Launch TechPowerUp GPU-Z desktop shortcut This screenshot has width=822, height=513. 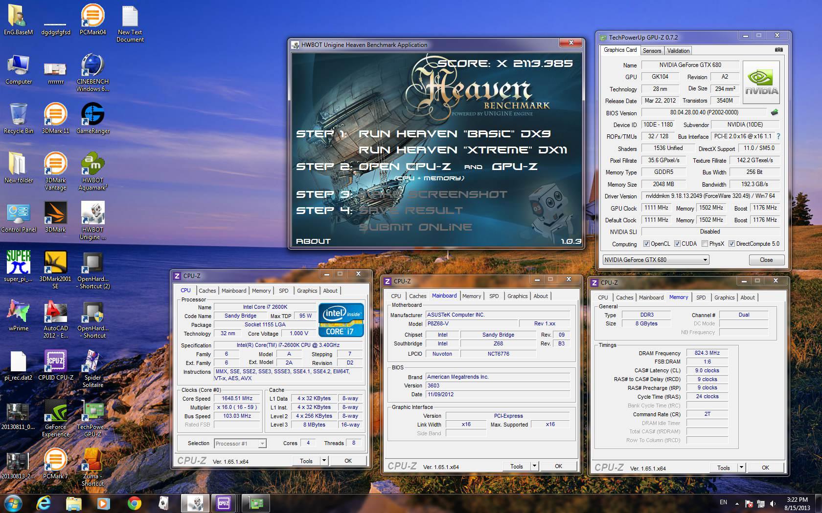click(x=92, y=418)
